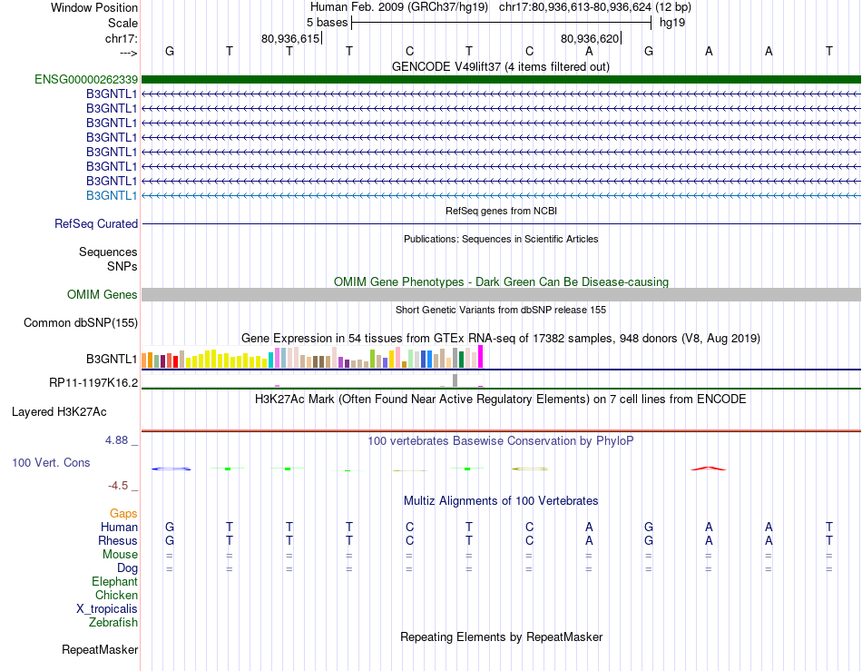Open Short Genetic Variants from dbSNP title
This screenshot has width=862, height=671.
[501, 310]
